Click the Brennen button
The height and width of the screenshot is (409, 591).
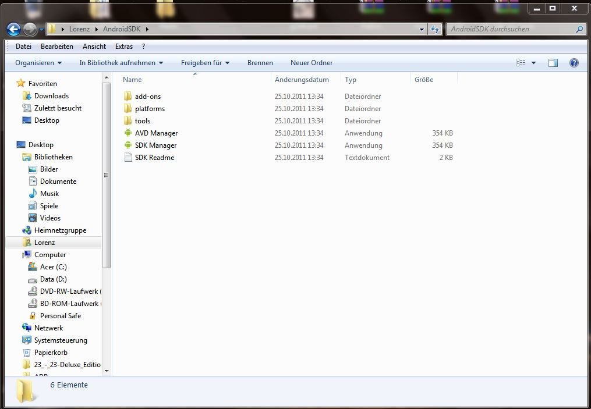(x=260, y=63)
